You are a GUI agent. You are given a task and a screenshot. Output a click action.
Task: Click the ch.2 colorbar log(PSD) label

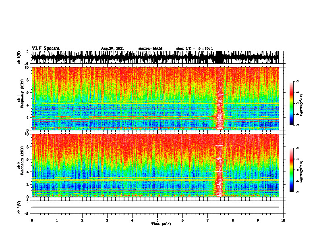pos(302,171)
